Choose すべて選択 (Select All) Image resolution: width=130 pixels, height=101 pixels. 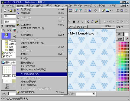[42, 35]
